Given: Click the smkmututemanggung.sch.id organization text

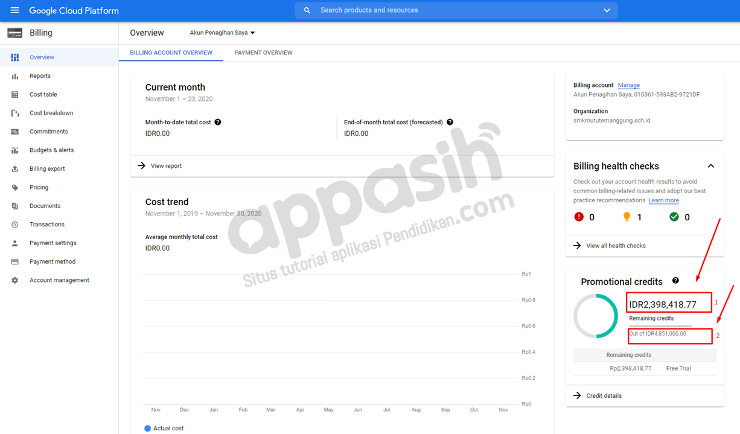Looking at the screenshot, I should (612, 120).
